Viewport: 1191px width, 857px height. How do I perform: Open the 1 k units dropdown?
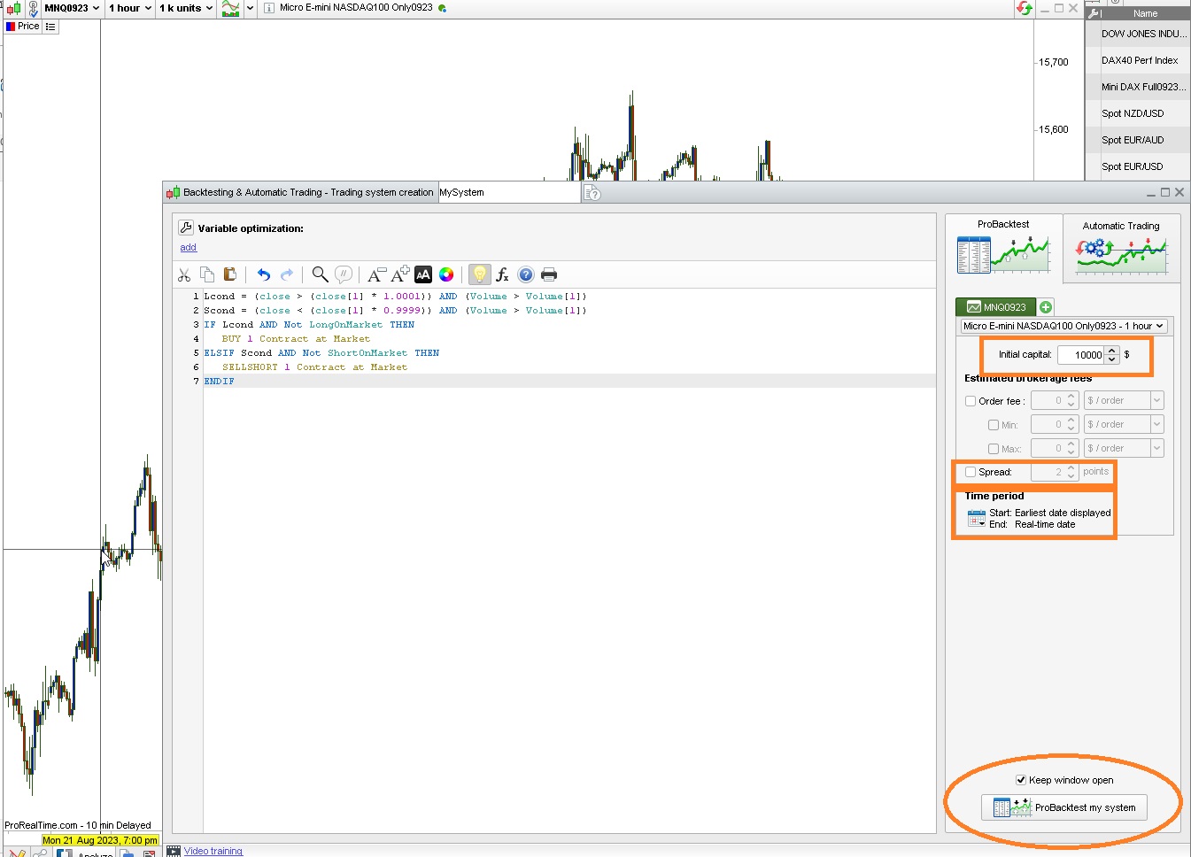[x=186, y=8]
